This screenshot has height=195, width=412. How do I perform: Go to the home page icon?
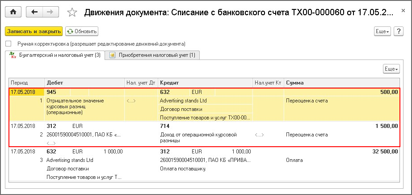point(13,12)
